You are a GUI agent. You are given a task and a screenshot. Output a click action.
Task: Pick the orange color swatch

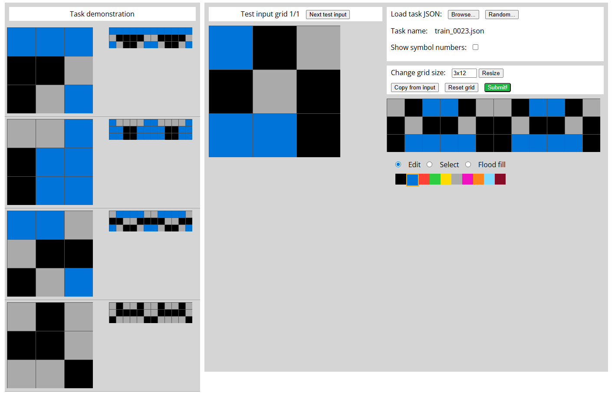(x=478, y=179)
